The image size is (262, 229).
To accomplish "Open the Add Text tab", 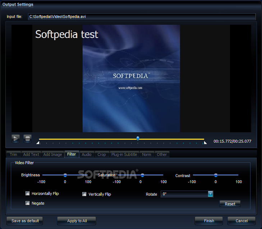I will click(x=31, y=154).
